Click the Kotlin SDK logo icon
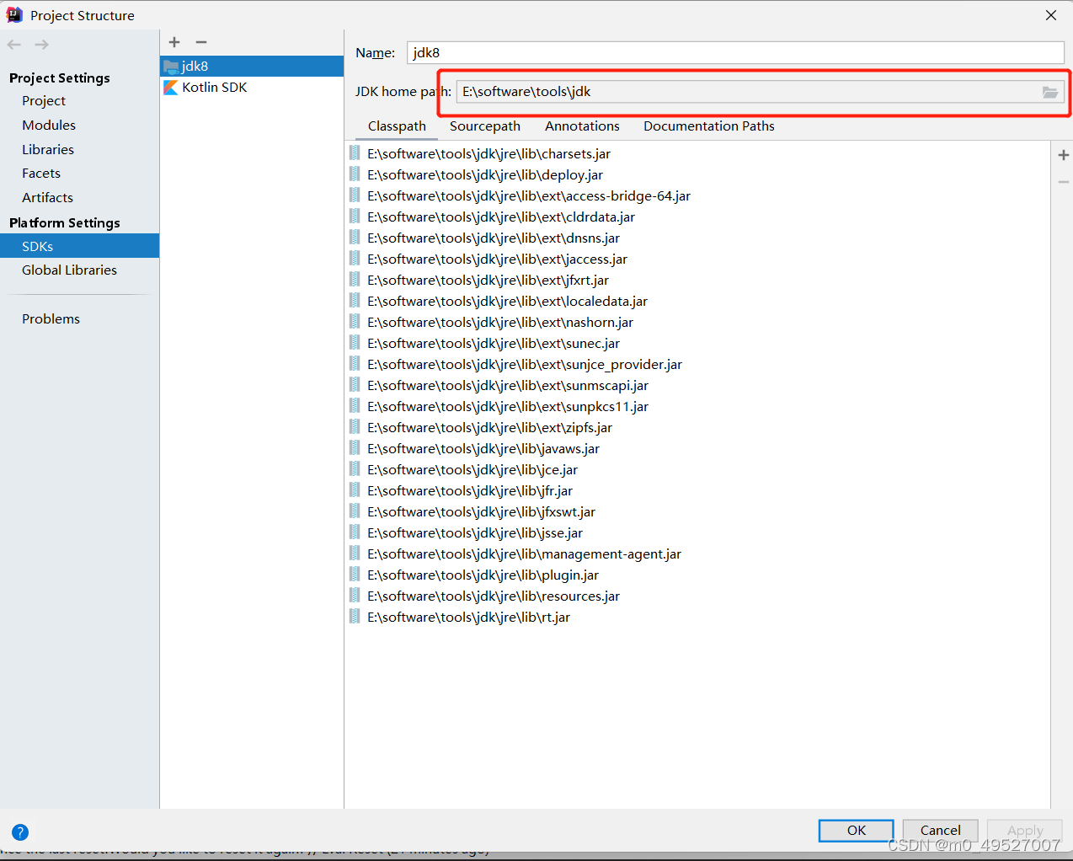 point(171,88)
